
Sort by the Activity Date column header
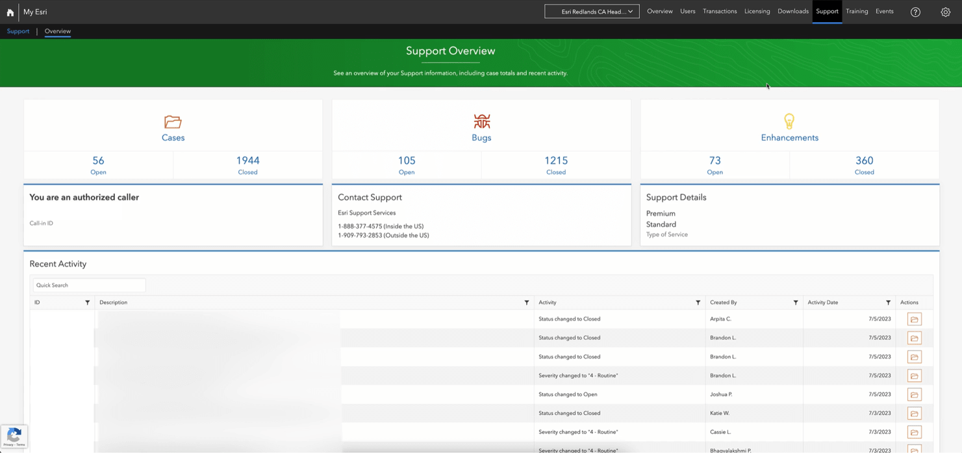click(823, 302)
